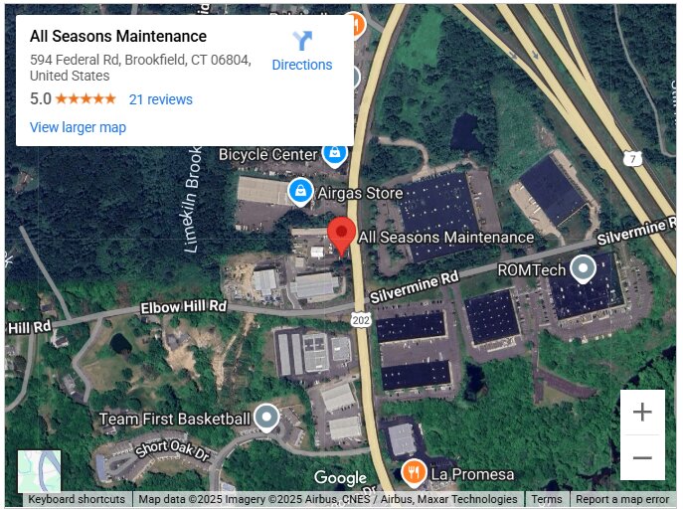
Task: Open Keyboard shortcuts
Action: coord(77,499)
